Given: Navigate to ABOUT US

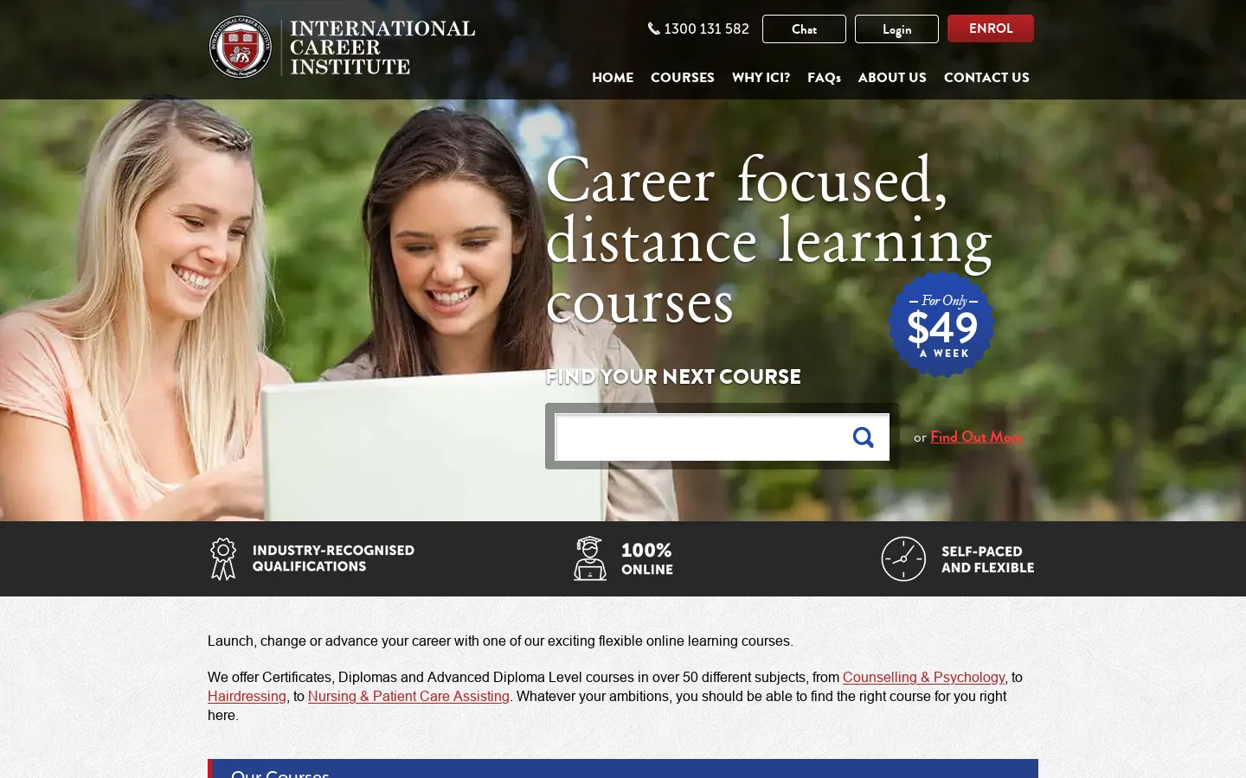Looking at the screenshot, I should (892, 78).
